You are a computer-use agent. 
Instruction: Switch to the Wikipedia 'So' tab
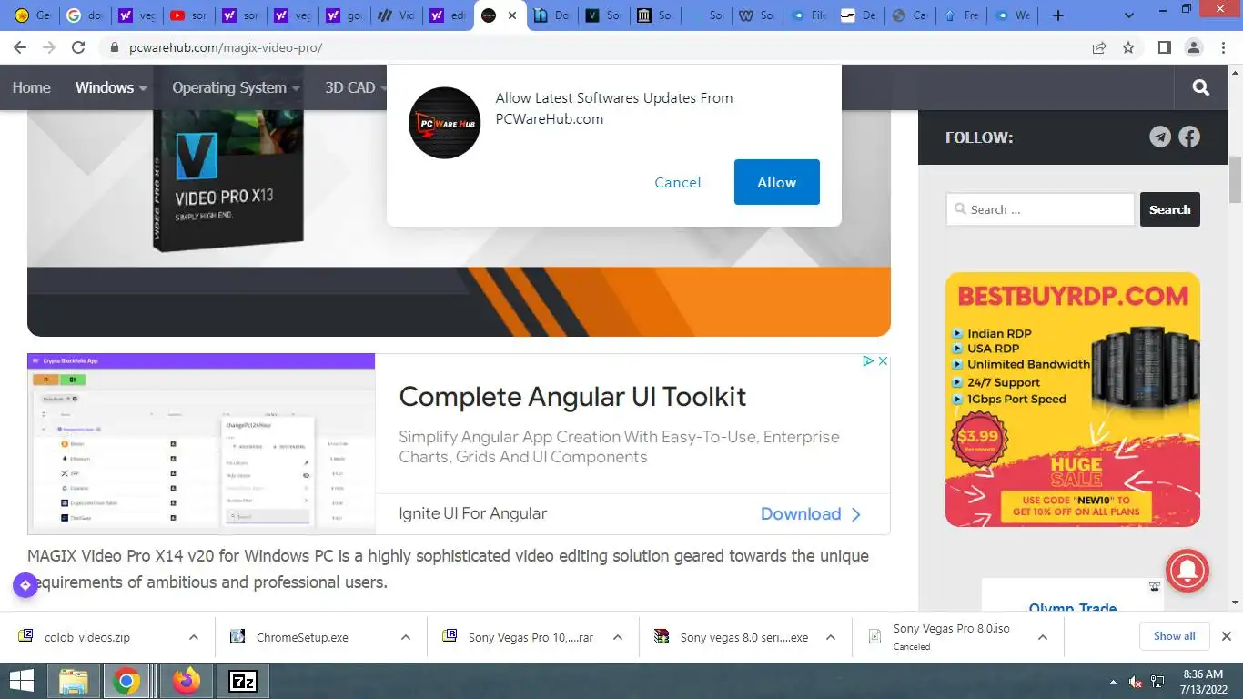pyautogui.click(x=759, y=15)
